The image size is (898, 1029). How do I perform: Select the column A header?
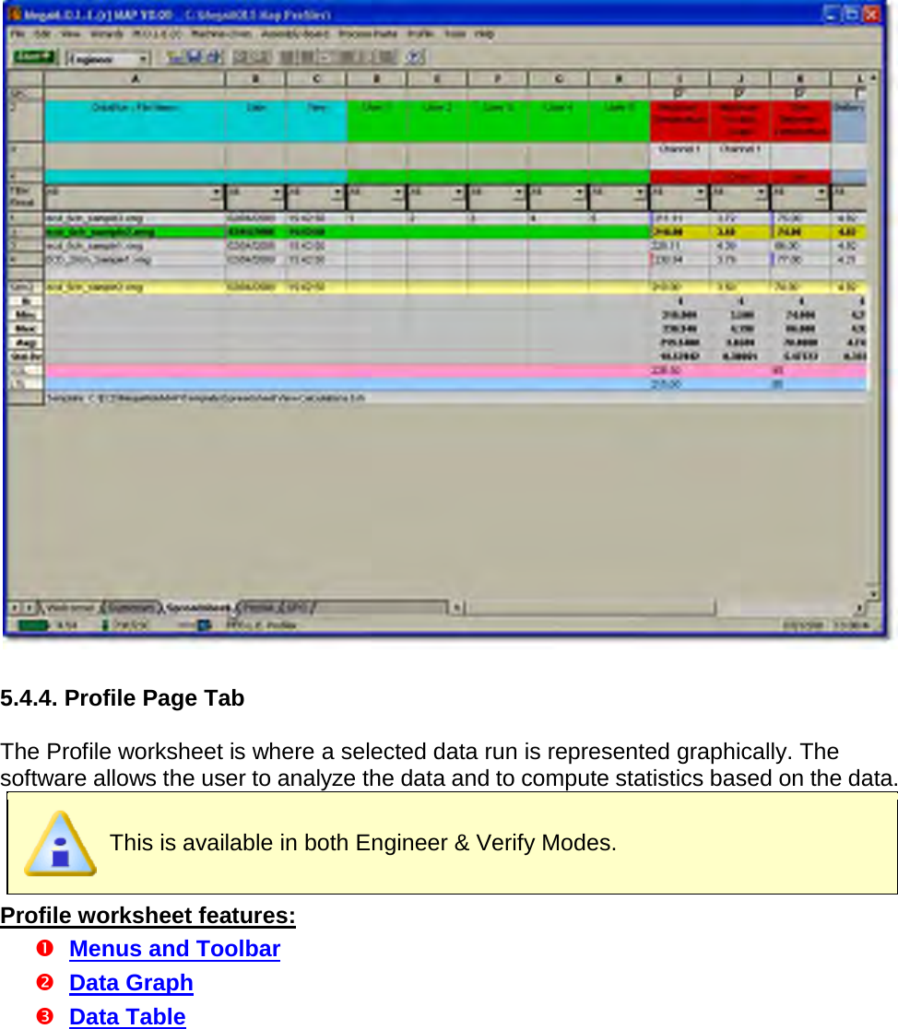(135, 78)
